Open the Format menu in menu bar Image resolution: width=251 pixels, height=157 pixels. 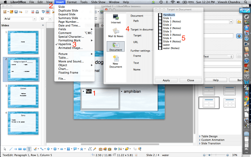[71, 2]
